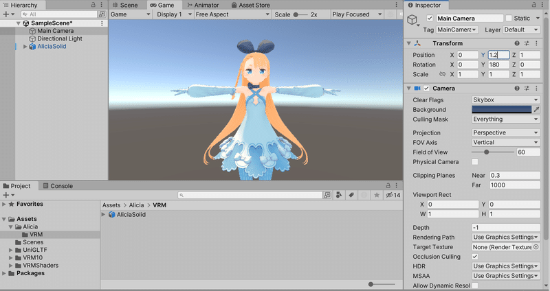Open Hierarchy panel three-dot options menu

[101, 5]
